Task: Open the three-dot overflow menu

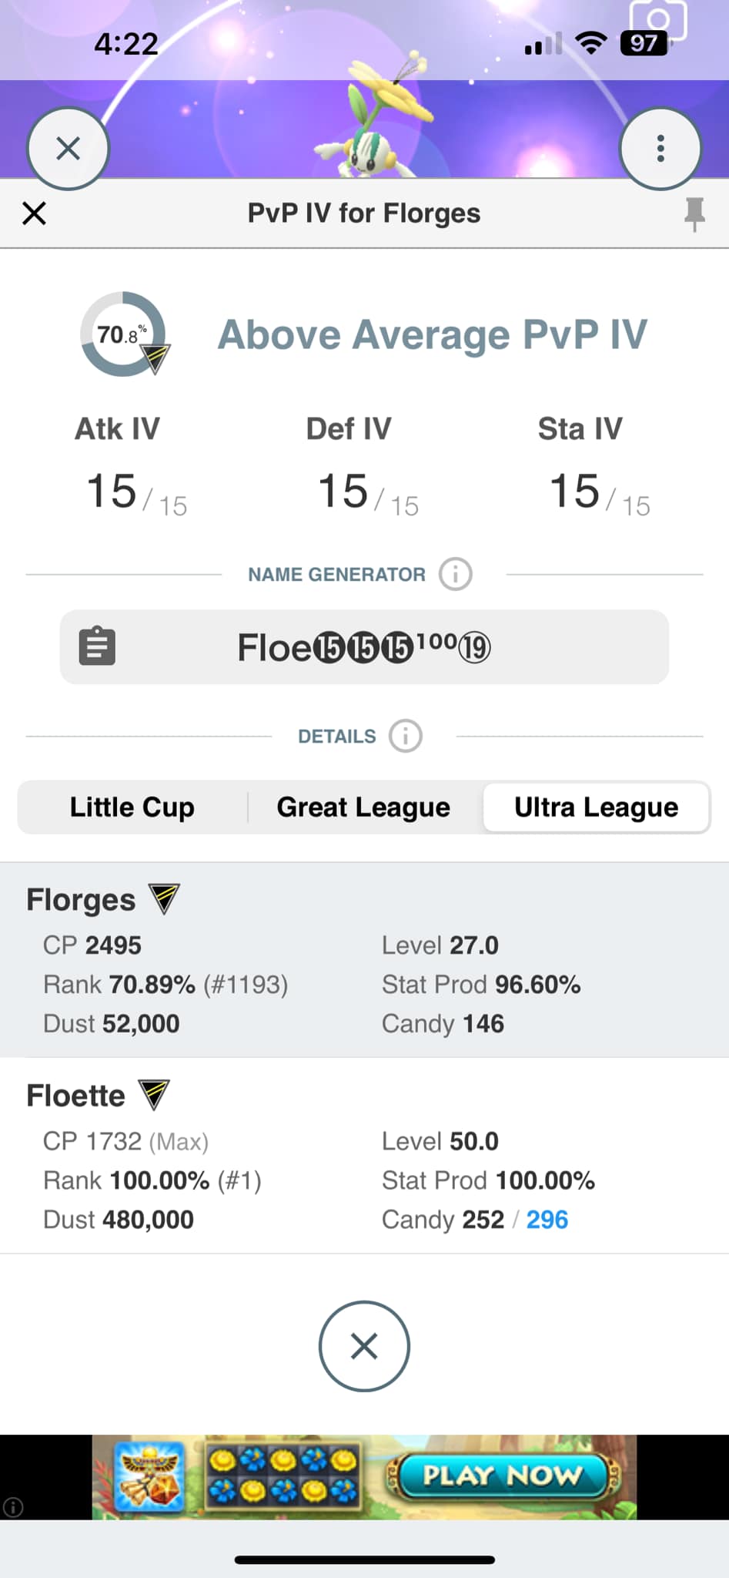Action: (x=660, y=148)
